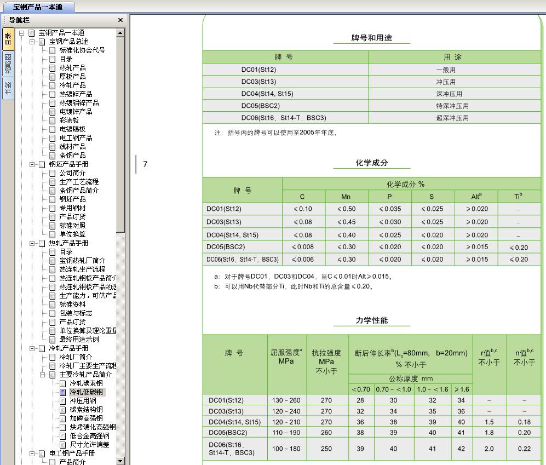This screenshot has width=546, height=465.
Task: Open the 钢坯产品 tree entry
Action: click(72, 199)
